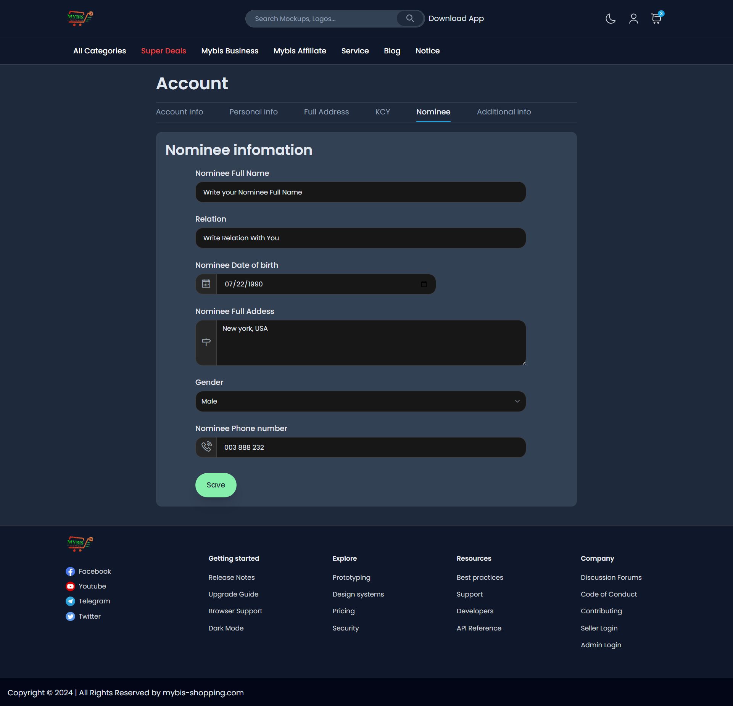Open the Super Deals menu item
Screen dimensions: 733x706
click(164, 51)
